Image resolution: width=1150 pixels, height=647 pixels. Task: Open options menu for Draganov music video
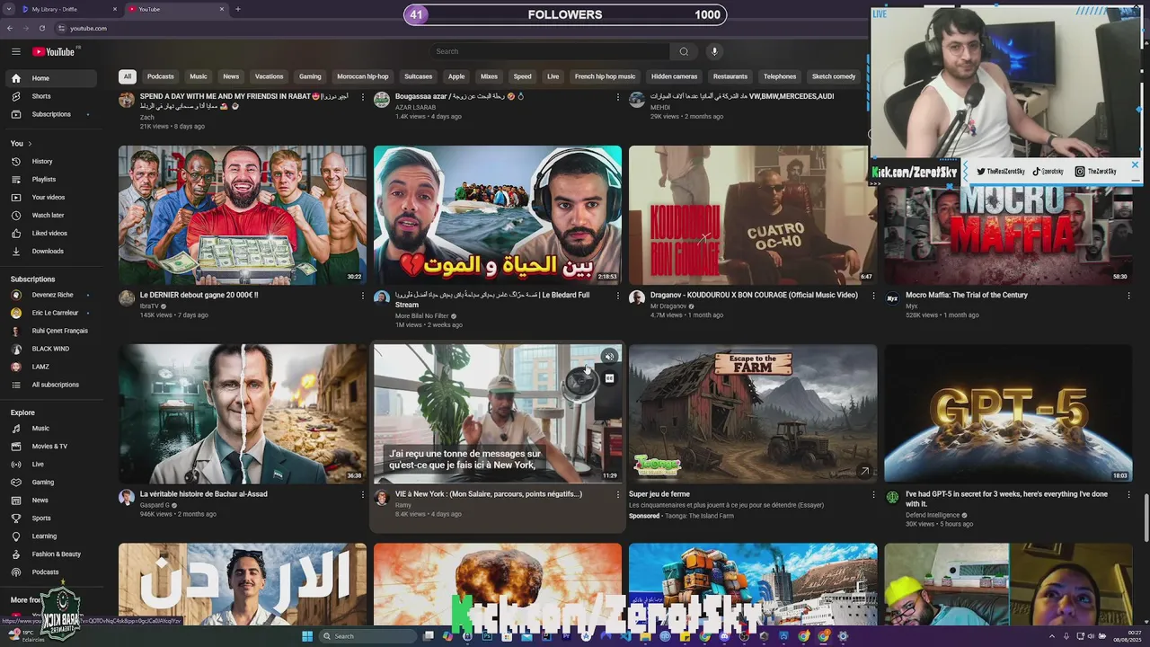tap(873, 296)
